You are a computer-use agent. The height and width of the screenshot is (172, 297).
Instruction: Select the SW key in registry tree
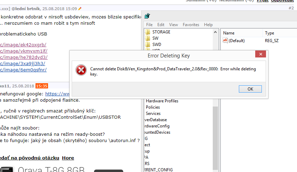point(155,38)
